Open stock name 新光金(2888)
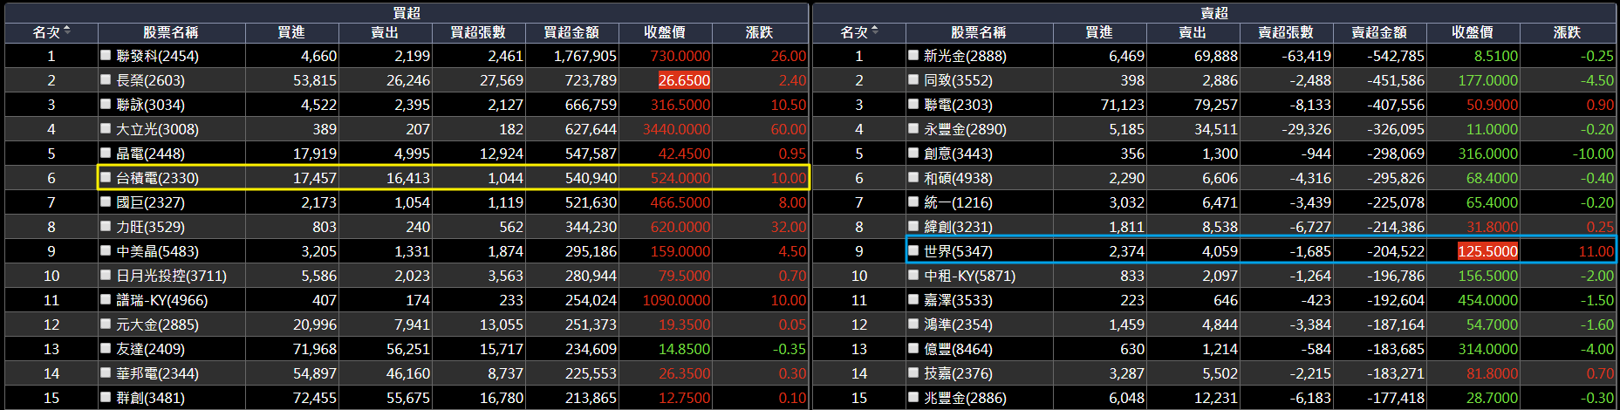Image resolution: width=1620 pixels, height=410 pixels. [966, 56]
